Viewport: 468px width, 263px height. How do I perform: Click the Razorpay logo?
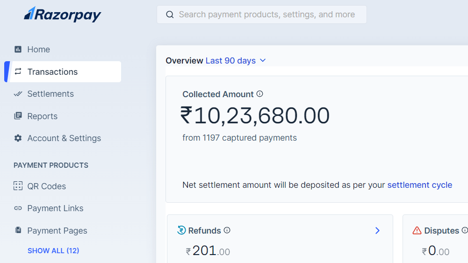point(62,14)
